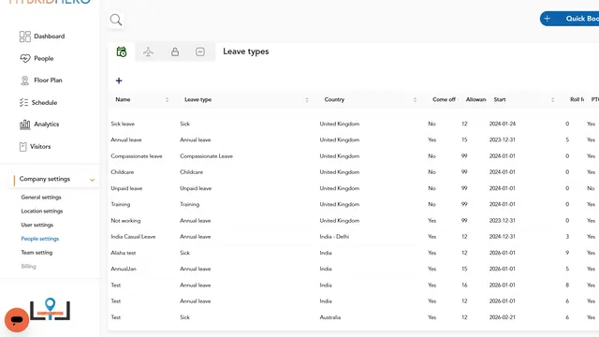Select the Alisha test row name

click(123, 253)
